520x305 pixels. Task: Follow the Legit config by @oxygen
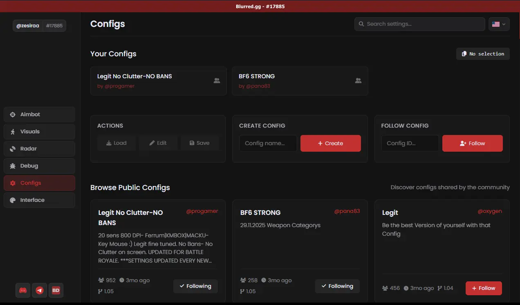click(x=483, y=288)
